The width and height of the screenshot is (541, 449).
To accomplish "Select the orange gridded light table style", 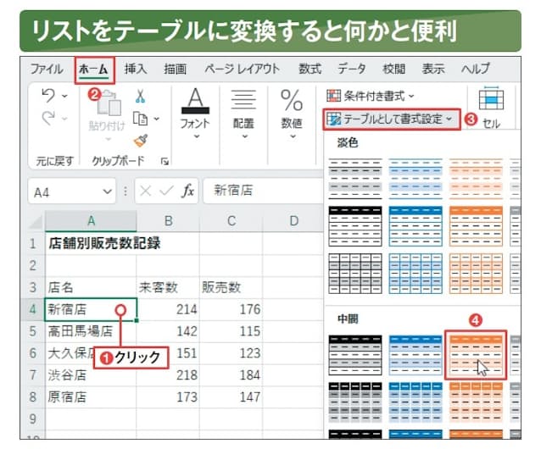I will (476, 274).
